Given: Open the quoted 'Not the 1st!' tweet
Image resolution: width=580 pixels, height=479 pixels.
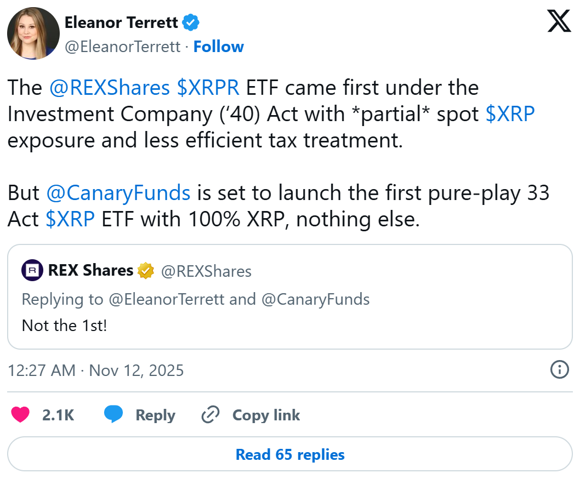Looking at the screenshot, I should click(x=290, y=325).
